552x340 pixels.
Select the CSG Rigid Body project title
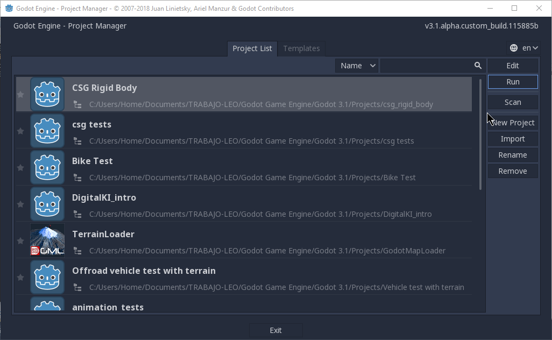click(x=104, y=88)
